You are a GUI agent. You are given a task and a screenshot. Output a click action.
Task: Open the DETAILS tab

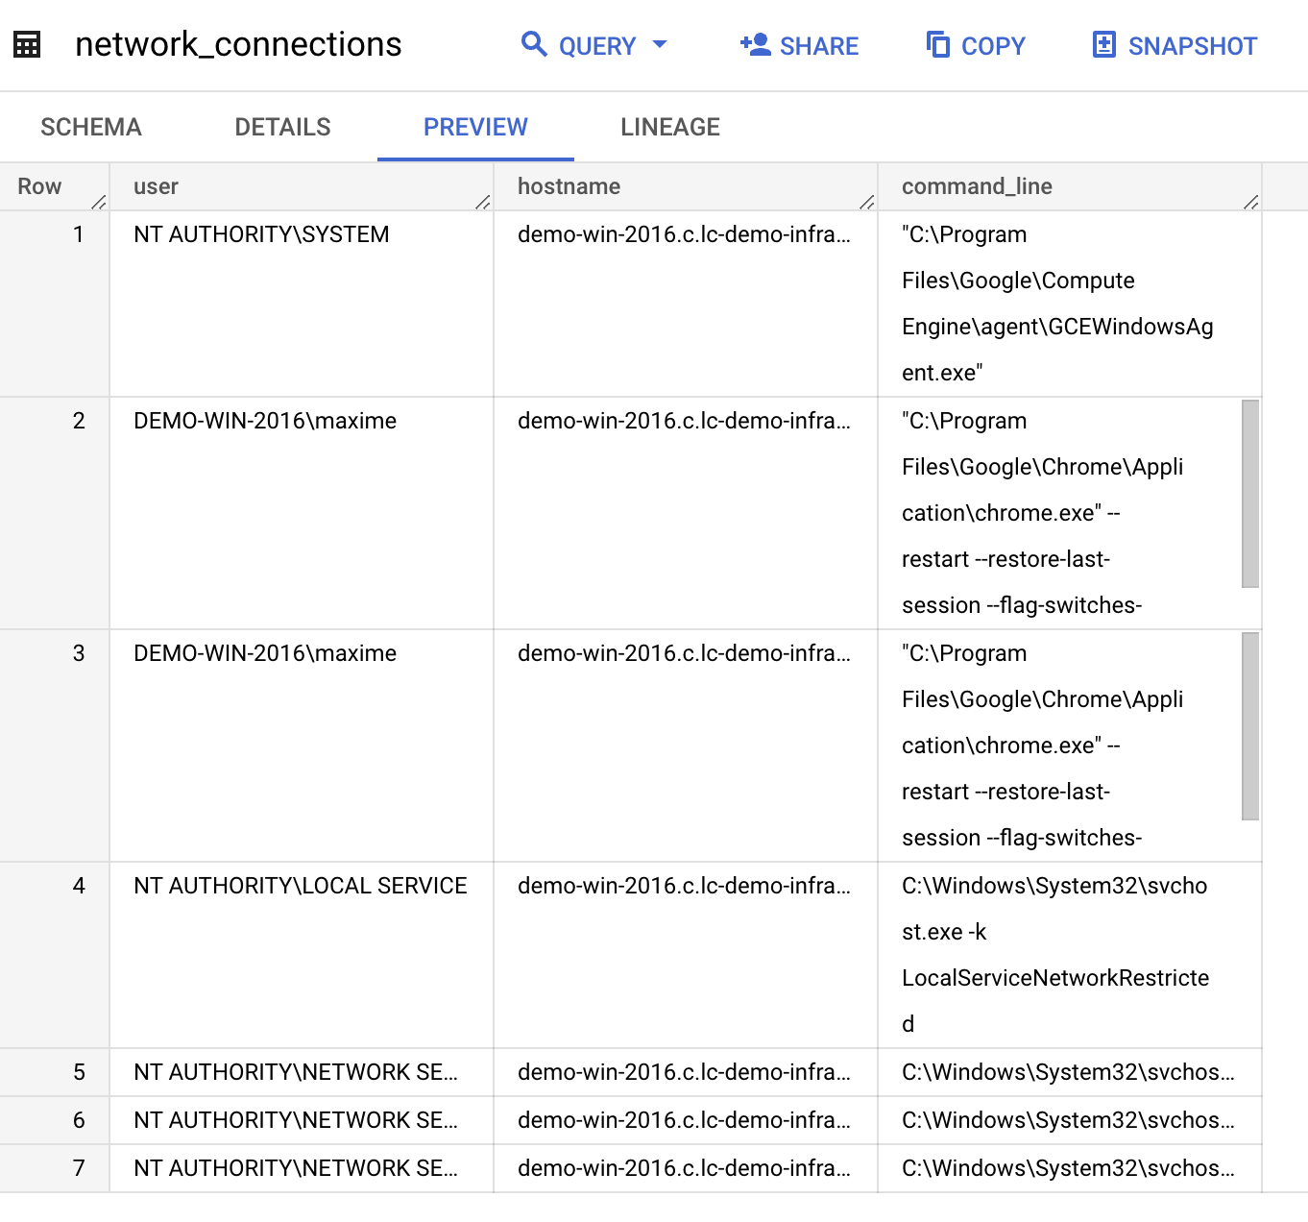282,127
